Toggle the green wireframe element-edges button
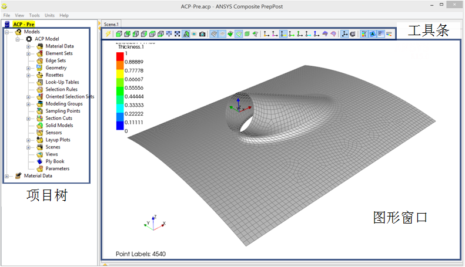465x267 pixels. [x=239, y=34]
